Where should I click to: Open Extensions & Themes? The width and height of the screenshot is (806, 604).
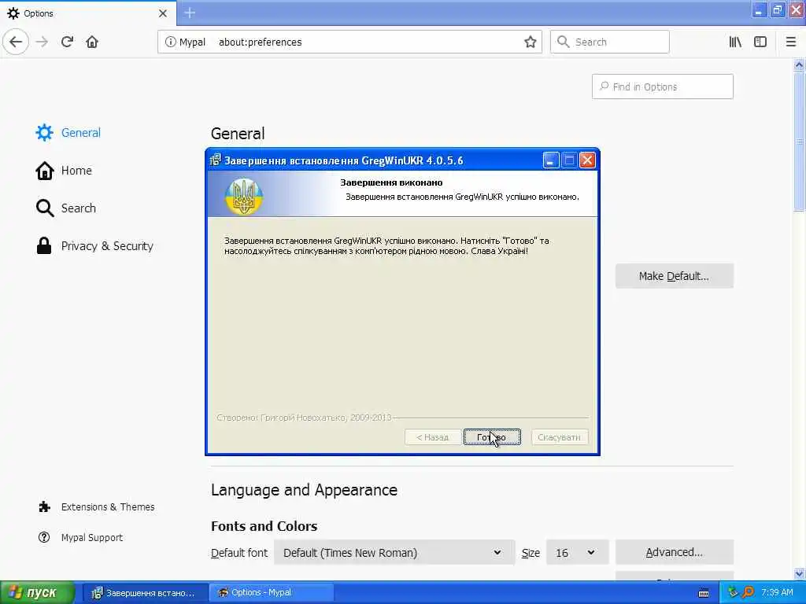[97, 507]
